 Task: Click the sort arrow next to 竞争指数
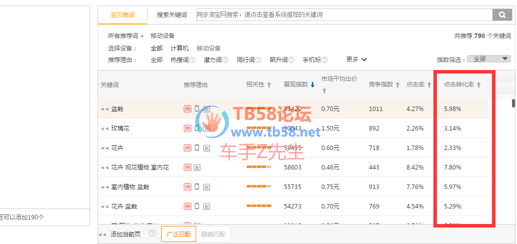pos(398,84)
